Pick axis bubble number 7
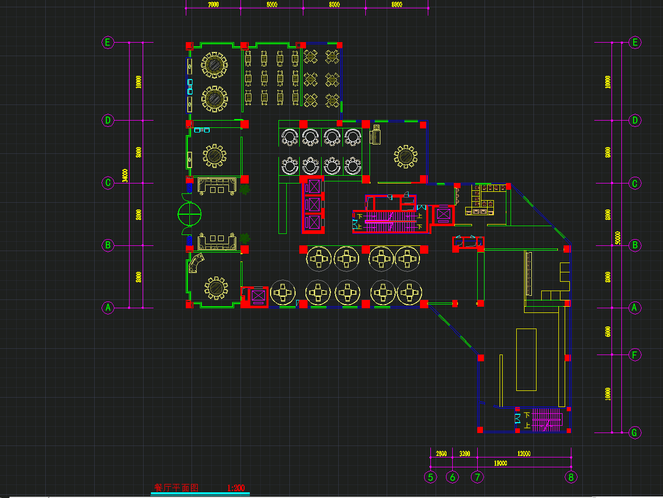Viewport: 663px width, 498px height. point(477,477)
